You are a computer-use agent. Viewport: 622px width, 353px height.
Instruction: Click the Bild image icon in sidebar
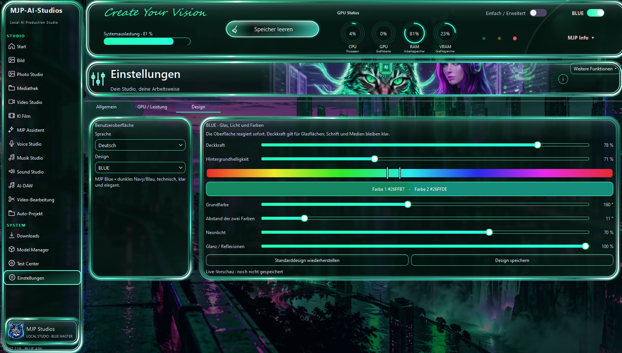[x=12, y=60]
